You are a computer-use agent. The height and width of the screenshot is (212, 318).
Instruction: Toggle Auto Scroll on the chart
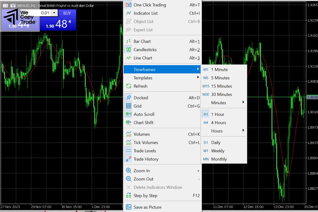(144, 114)
